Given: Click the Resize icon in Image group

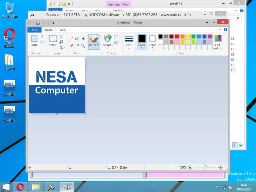Looking at the screenshot, I should tap(61, 42).
